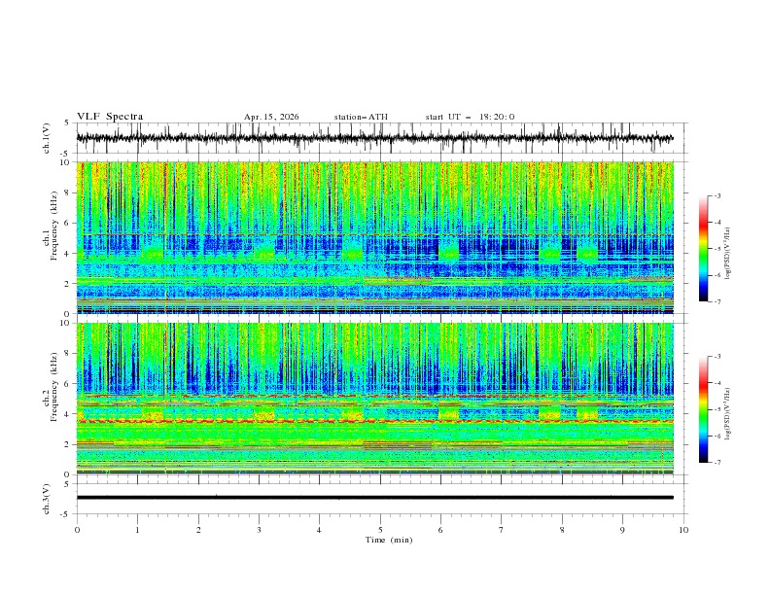Viewport: 770px width, 595px height.
Task: Click the "start UT = 18:20:0" text
Action: [x=470, y=117]
